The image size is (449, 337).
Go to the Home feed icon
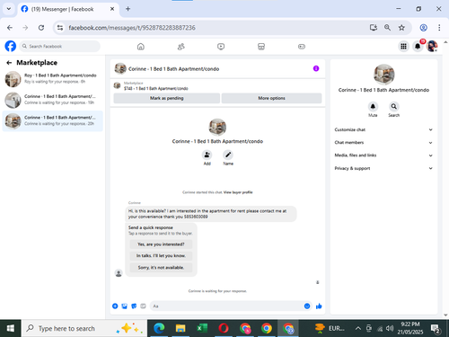tap(141, 47)
